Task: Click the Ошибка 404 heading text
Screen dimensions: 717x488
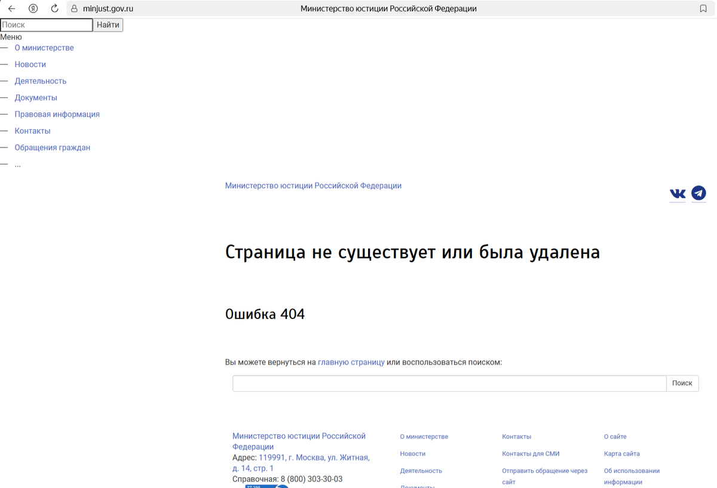Action: (x=265, y=314)
